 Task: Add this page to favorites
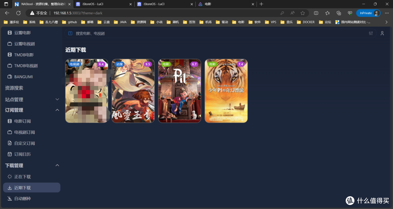[x=303, y=13]
